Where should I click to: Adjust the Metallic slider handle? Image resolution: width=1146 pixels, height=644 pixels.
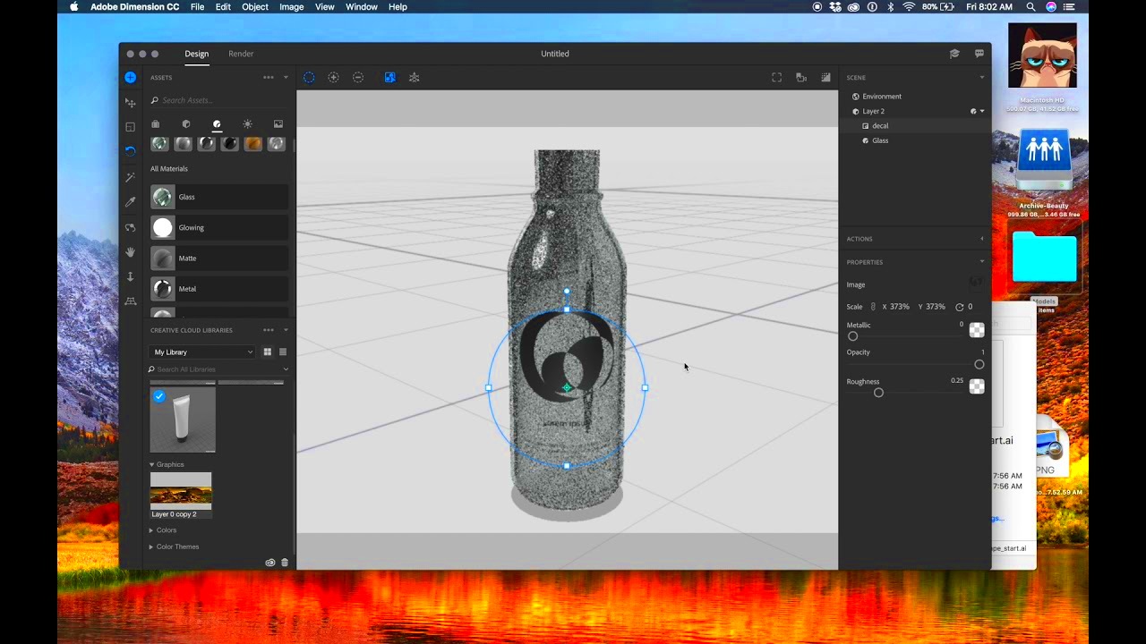tap(852, 336)
